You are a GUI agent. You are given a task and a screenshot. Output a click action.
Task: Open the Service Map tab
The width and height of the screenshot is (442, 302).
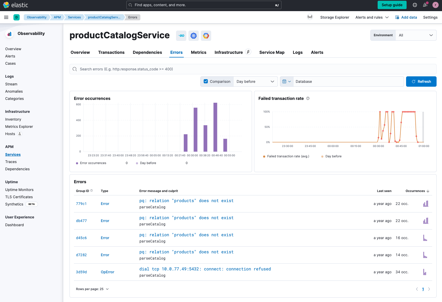tap(272, 52)
